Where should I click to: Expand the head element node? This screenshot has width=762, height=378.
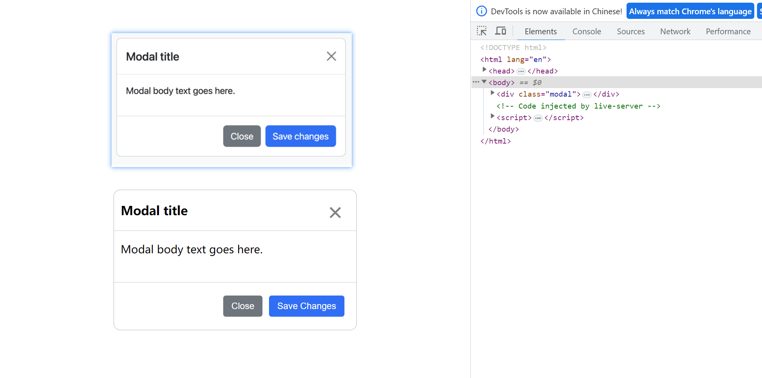485,70
